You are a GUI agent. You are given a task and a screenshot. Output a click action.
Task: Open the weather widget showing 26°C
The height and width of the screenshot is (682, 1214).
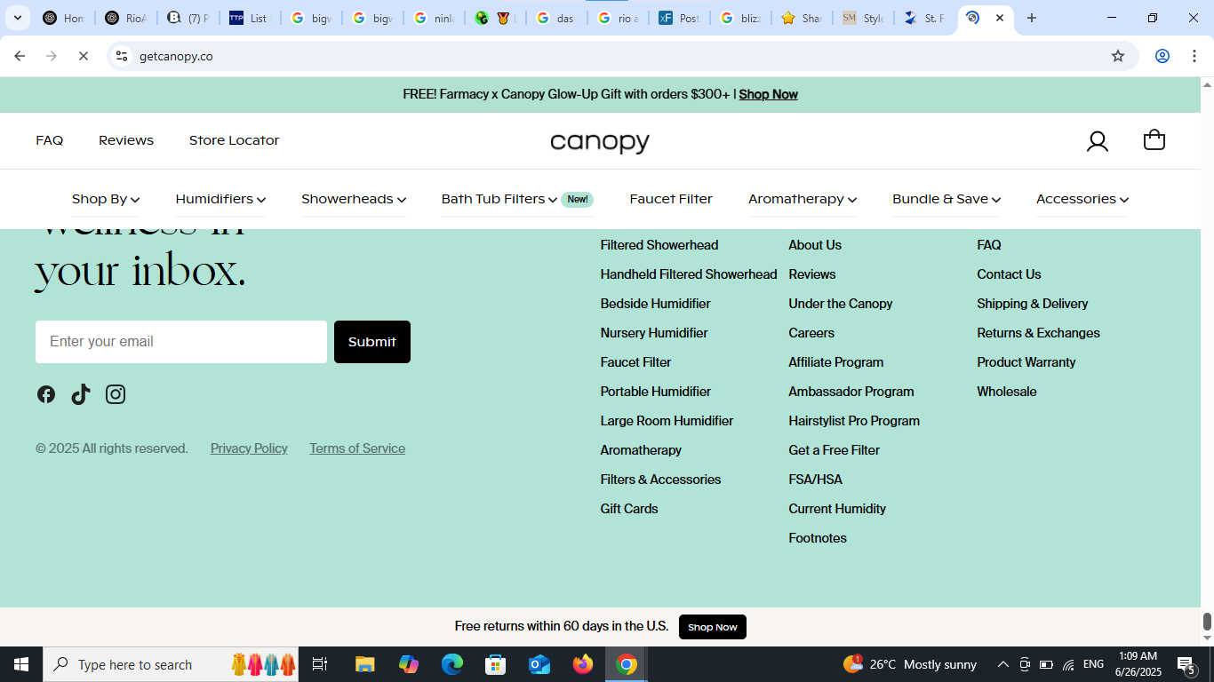pos(910,664)
